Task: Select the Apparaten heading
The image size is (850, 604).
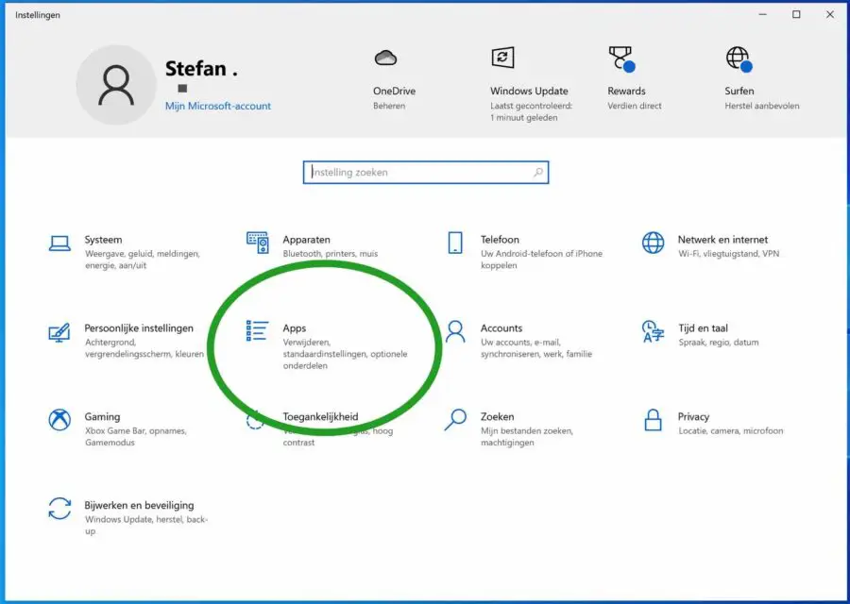Action: click(306, 240)
